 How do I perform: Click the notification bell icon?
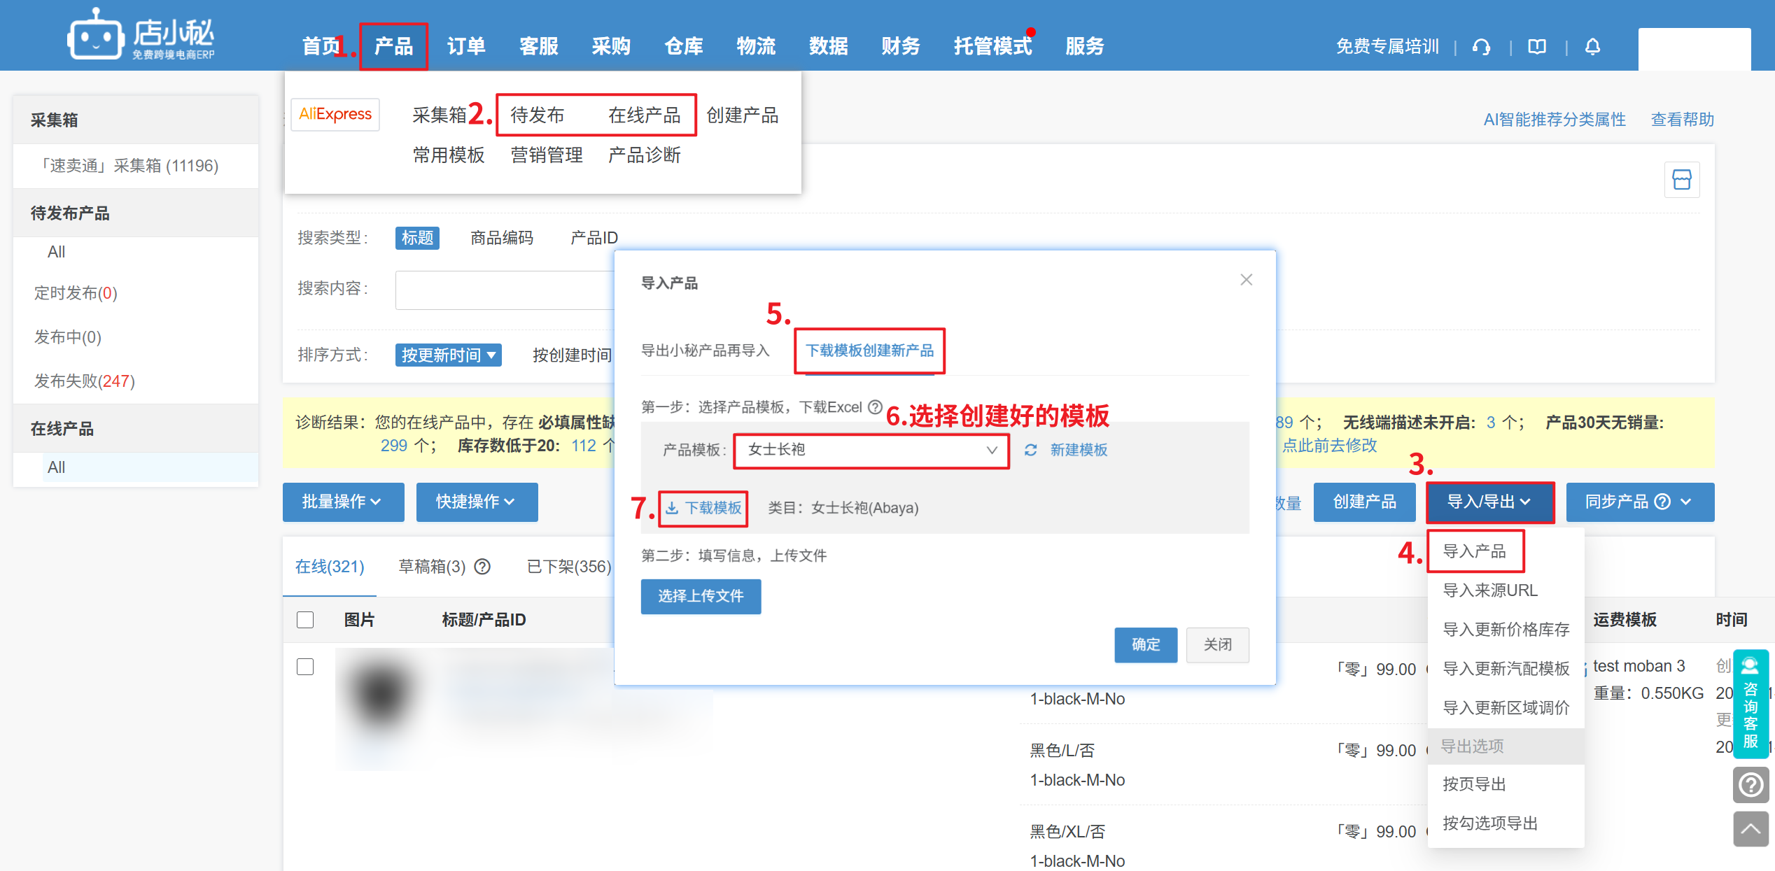click(1592, 47)
